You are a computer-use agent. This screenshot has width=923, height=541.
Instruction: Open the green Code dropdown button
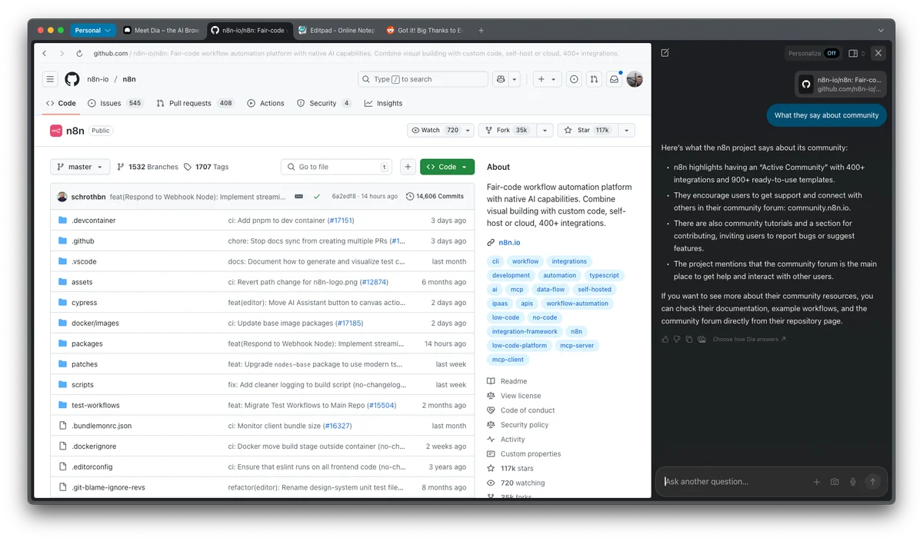[447, 167]
